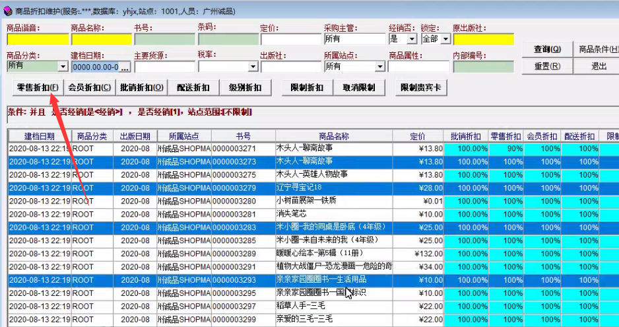Click the 商品名称 column header

(334, 136)
